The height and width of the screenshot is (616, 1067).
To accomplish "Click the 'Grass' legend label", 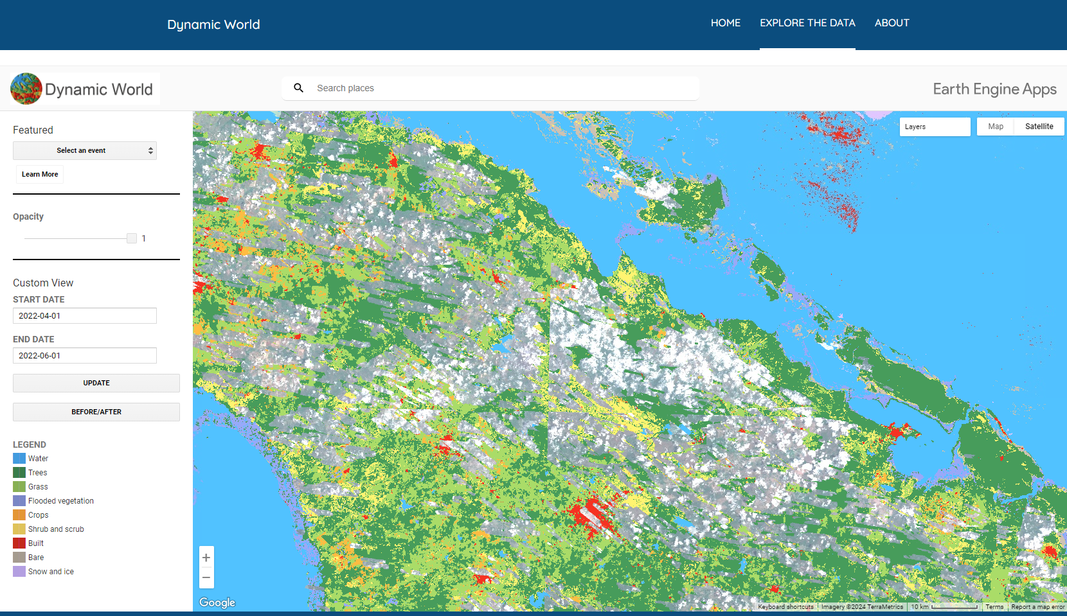I will [x=38, y=487].
